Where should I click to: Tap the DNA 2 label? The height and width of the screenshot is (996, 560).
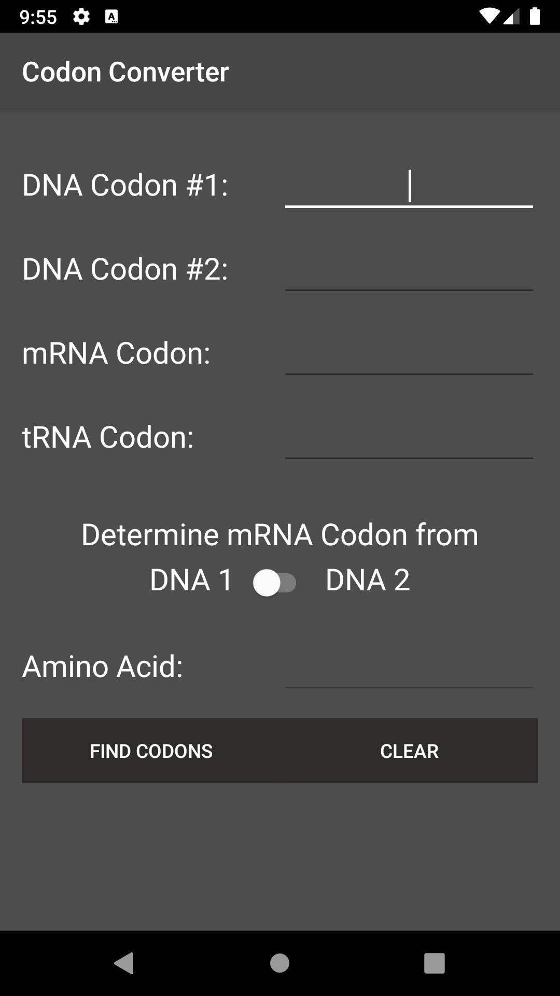click(368, 580)
